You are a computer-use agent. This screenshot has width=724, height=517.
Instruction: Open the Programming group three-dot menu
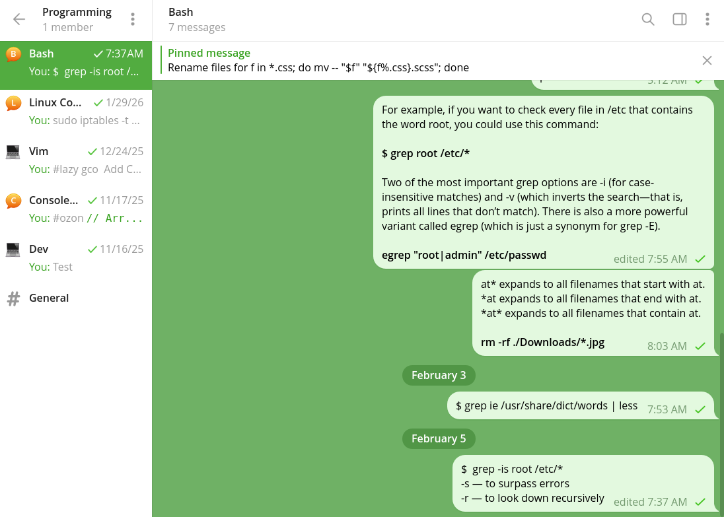pyautogui.click(x=133, y=19)
